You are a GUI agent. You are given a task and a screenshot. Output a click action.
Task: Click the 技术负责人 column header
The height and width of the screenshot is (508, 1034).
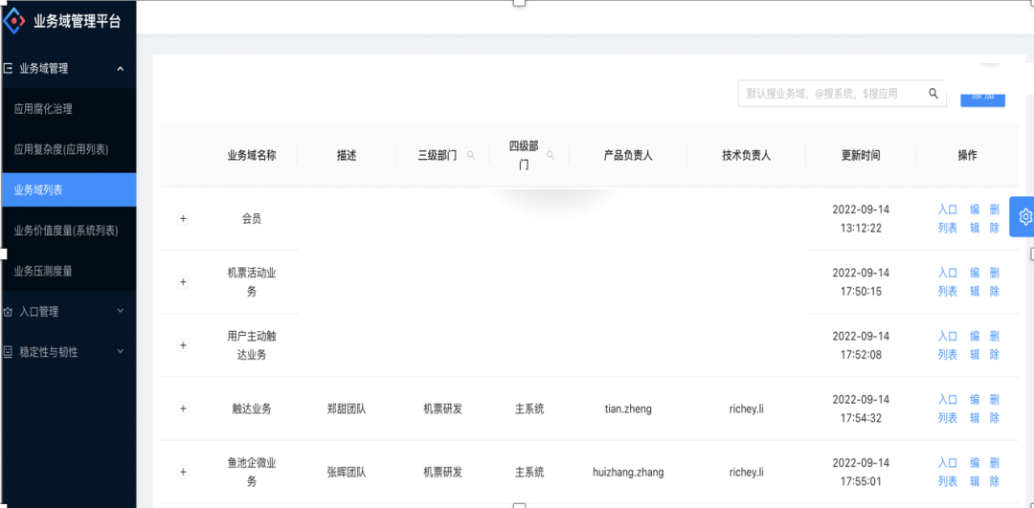[x=747, y=156]
